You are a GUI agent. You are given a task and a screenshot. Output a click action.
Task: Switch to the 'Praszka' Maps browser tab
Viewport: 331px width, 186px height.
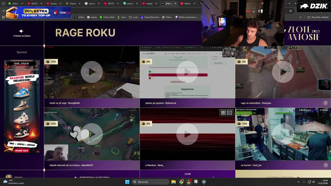[73, 4]
